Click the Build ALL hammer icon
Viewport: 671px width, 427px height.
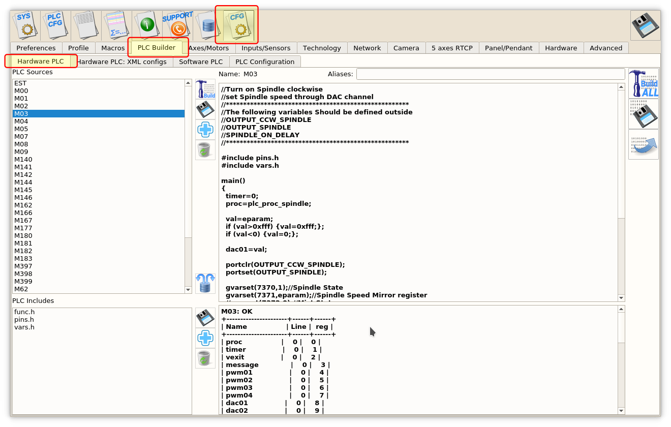click(643, 83)
